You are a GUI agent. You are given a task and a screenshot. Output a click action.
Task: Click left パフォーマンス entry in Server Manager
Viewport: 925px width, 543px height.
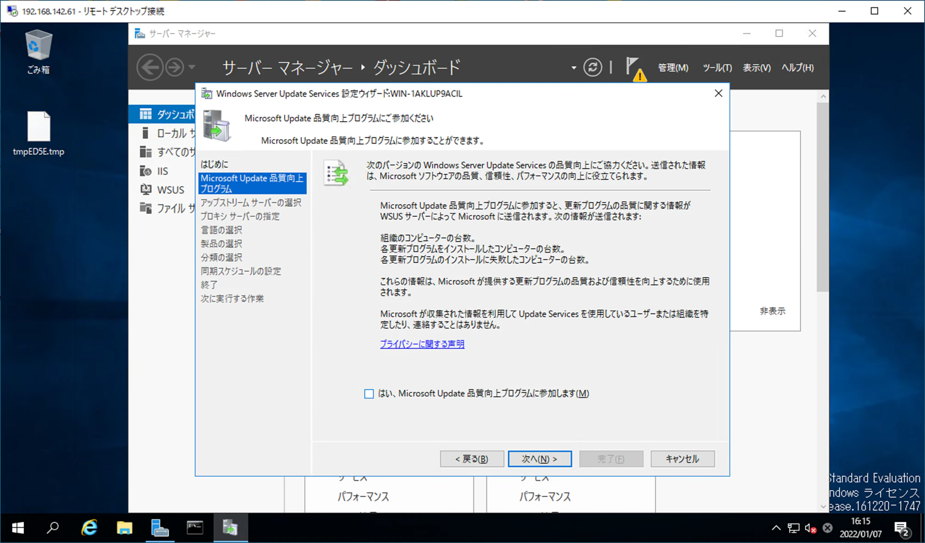click(363, 497)
